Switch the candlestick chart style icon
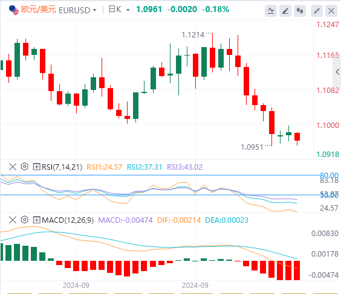 [x=300, y=11]
